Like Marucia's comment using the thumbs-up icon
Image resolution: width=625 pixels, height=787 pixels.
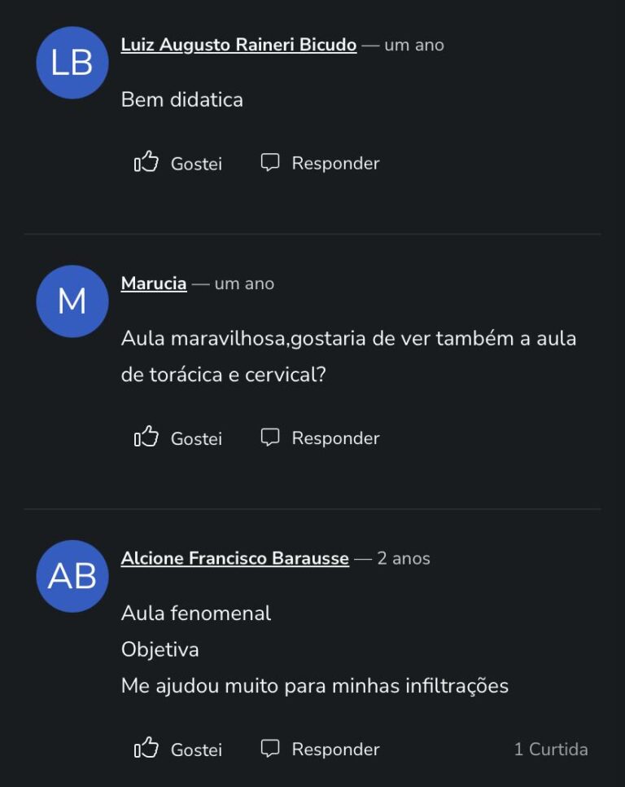click(146, 437)
